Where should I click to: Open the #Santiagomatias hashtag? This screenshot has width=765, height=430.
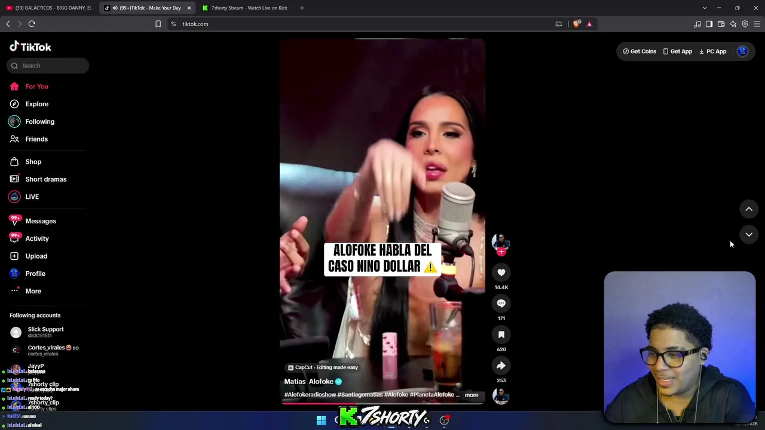click(x=360, y=395)
